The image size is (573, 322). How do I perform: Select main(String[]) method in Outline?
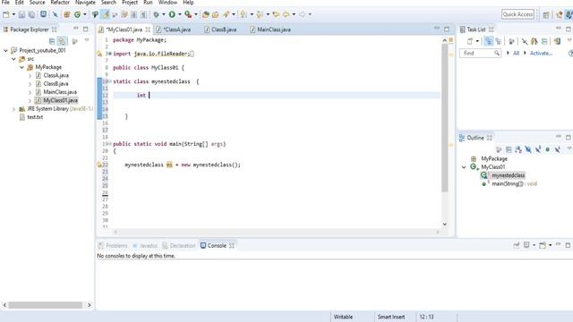(515, 184)
